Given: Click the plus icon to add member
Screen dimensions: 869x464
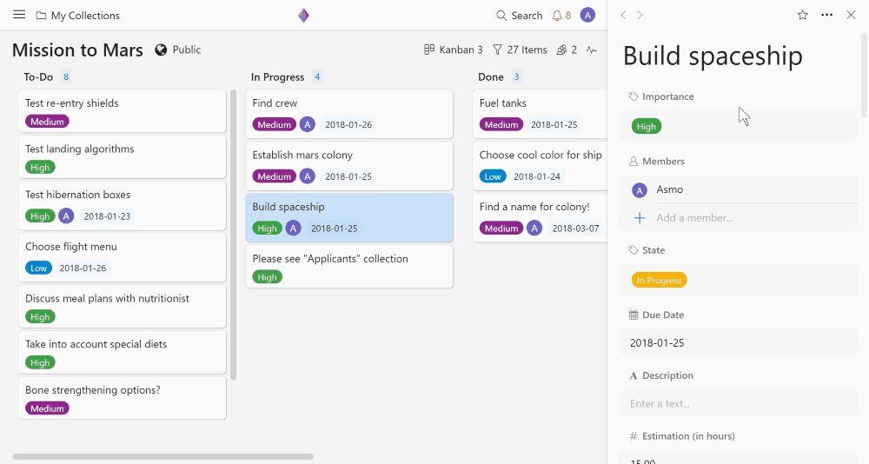Looking at the screenshot, I should [x=640, y=218].
